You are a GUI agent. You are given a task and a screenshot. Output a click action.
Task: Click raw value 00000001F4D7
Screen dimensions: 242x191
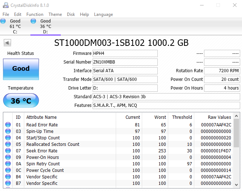(216, 151)
